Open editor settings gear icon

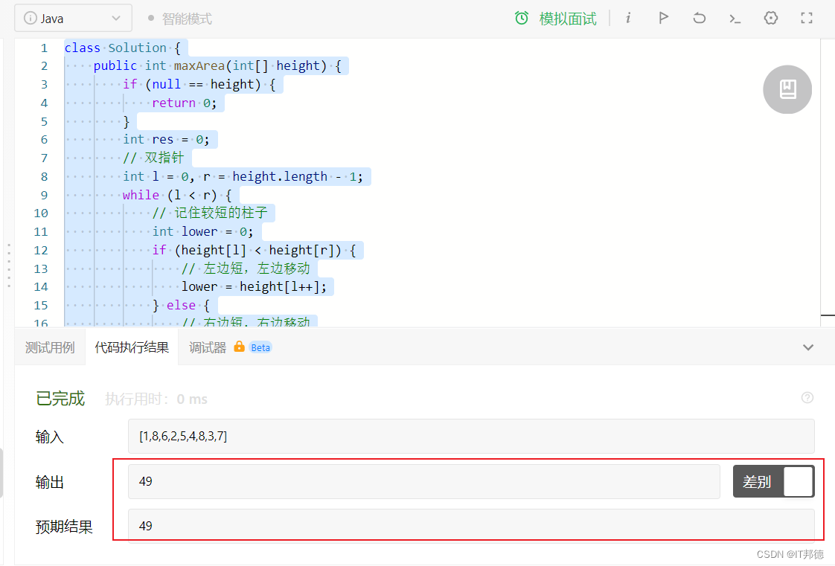click(x=770, y=18)
